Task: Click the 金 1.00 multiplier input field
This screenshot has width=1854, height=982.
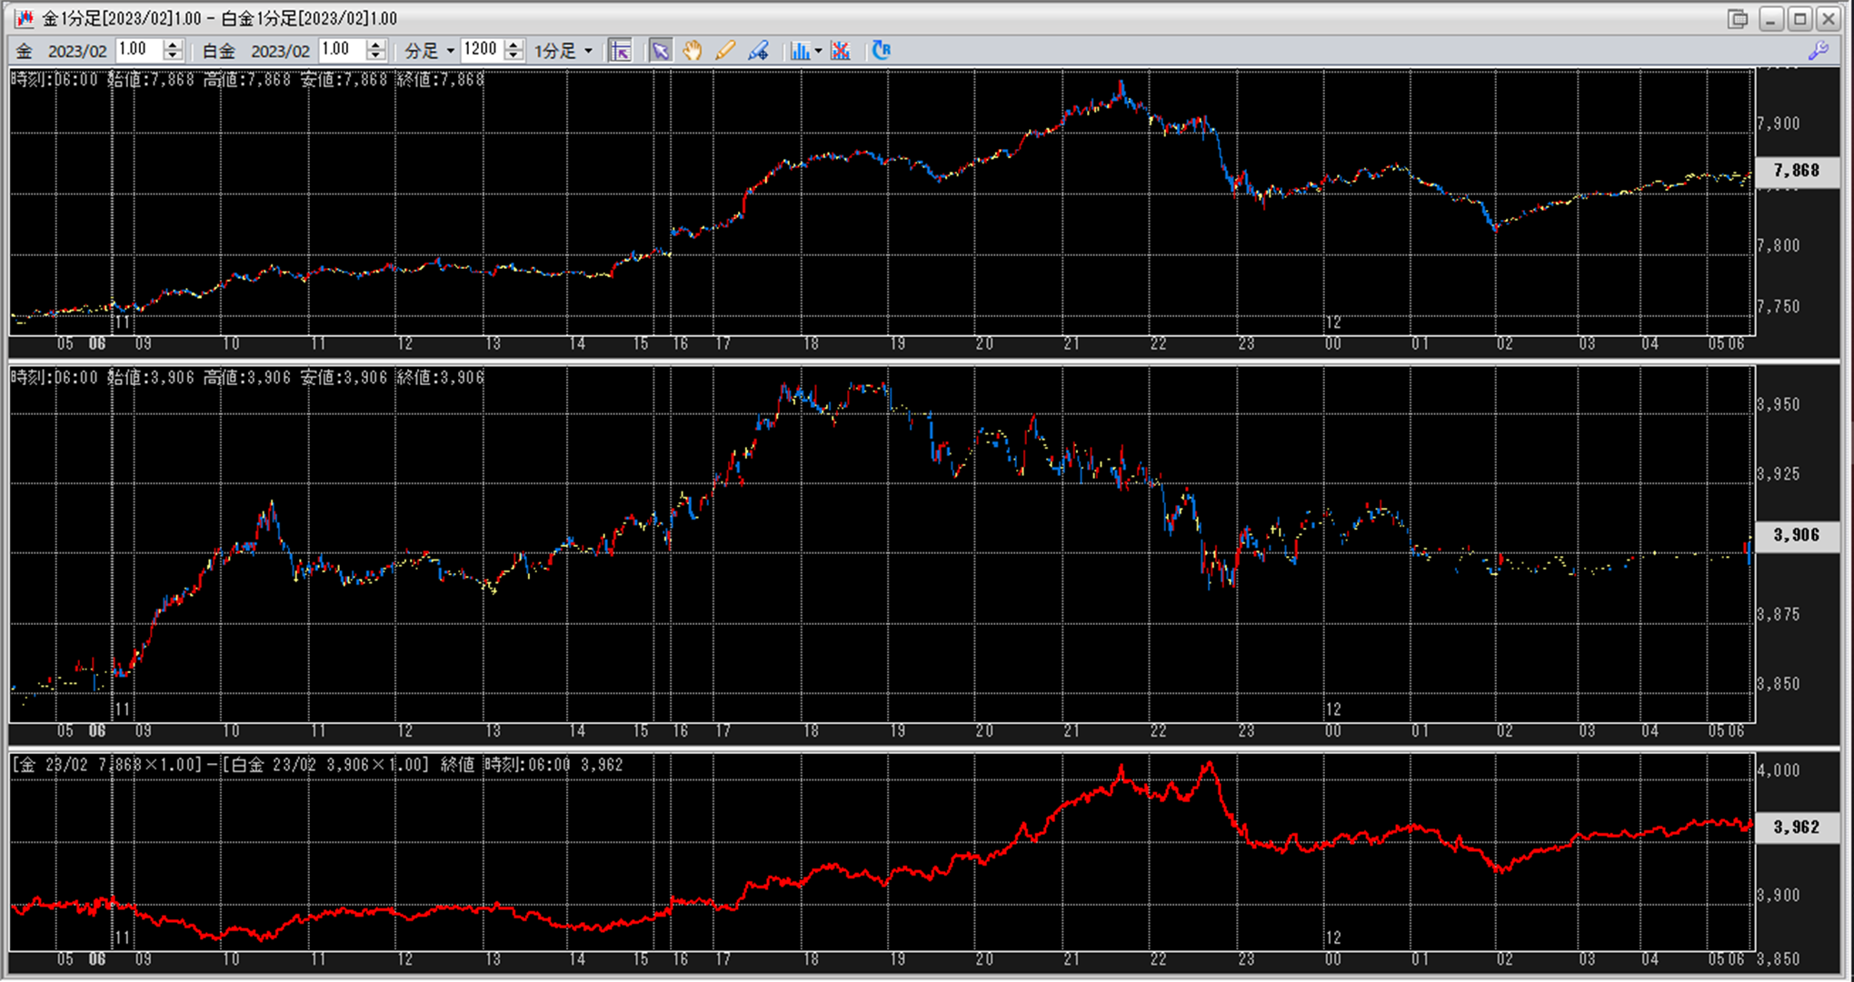Action: 138,50
